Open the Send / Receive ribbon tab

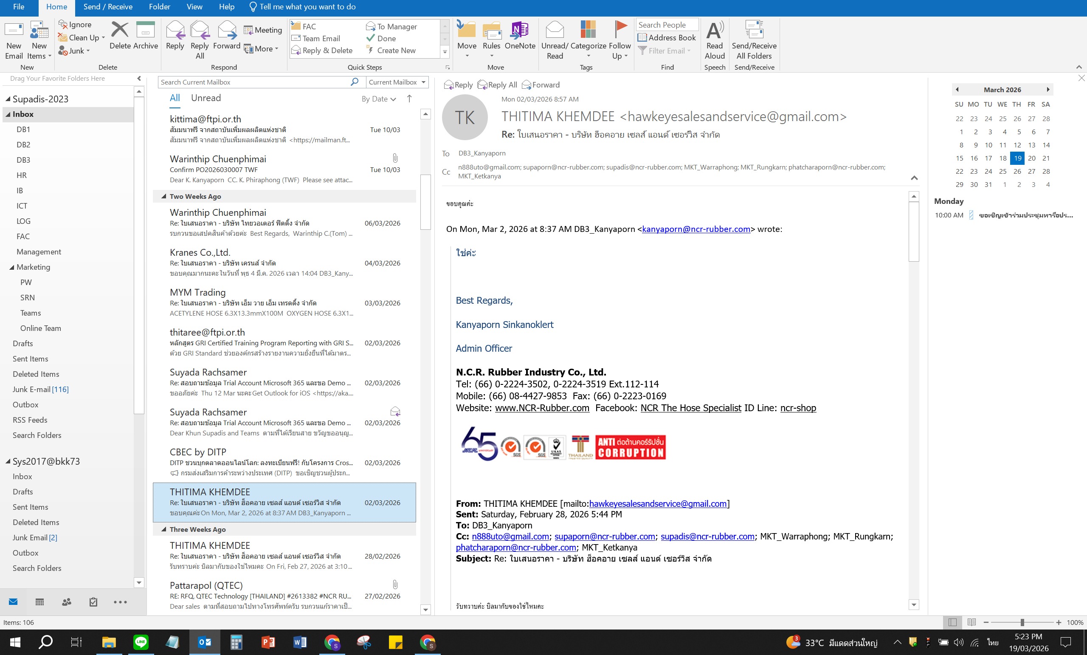pos(108,7)
